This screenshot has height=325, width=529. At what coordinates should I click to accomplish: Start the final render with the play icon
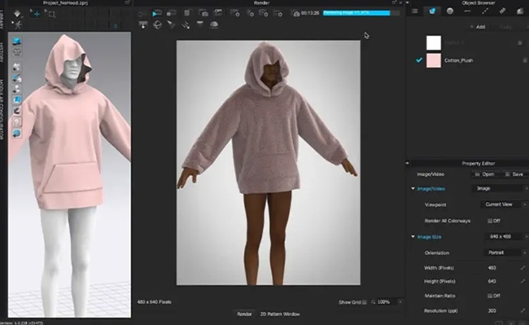coord(156,14)
